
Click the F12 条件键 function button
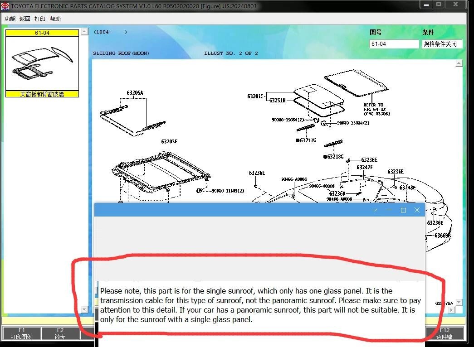pyautogui.click(x=445, y=333)
